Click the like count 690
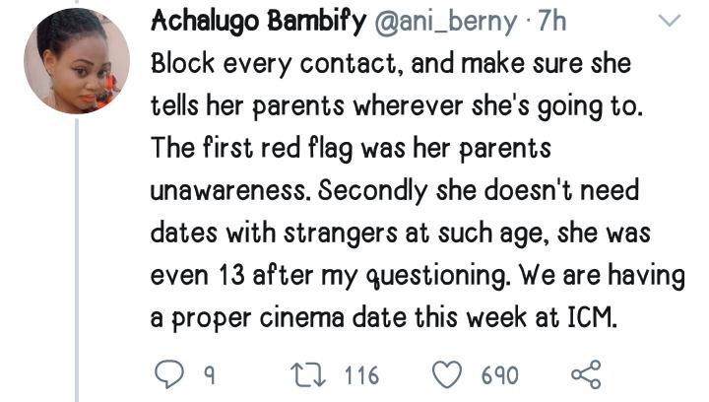The image size is (709, 402). tap(499, 375)
